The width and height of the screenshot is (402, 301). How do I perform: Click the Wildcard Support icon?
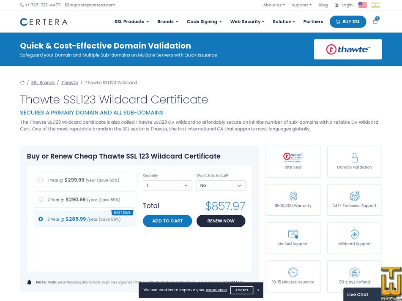pyautogui.click(x=354, y=234)
